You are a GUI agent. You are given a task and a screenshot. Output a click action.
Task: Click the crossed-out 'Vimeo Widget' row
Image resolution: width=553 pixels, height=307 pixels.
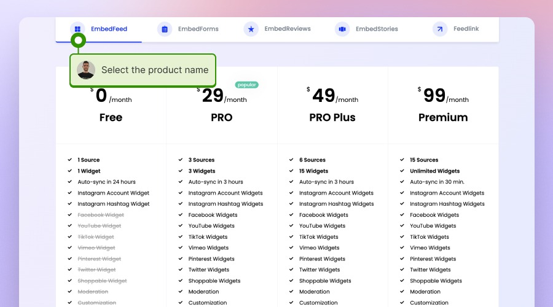tap(92, 248)
